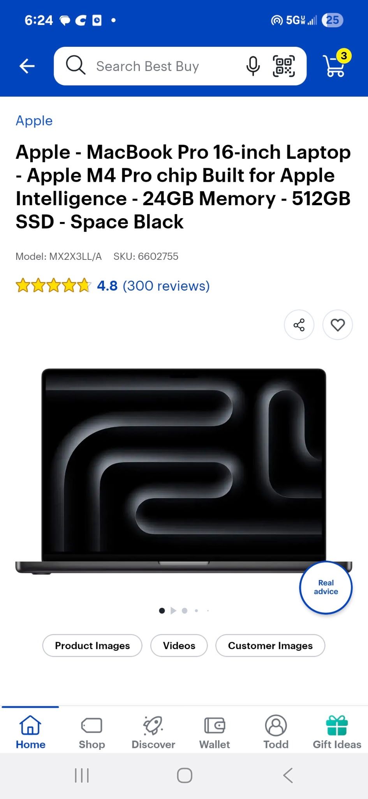Open the Real advice bubble
Viewport: 368px width, 799px height.
click(x=326, y=587)
